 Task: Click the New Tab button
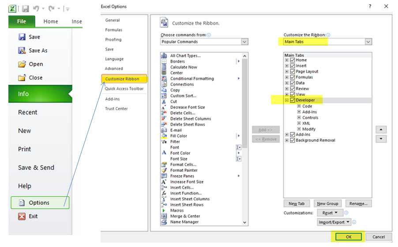(x=297, y=203)
